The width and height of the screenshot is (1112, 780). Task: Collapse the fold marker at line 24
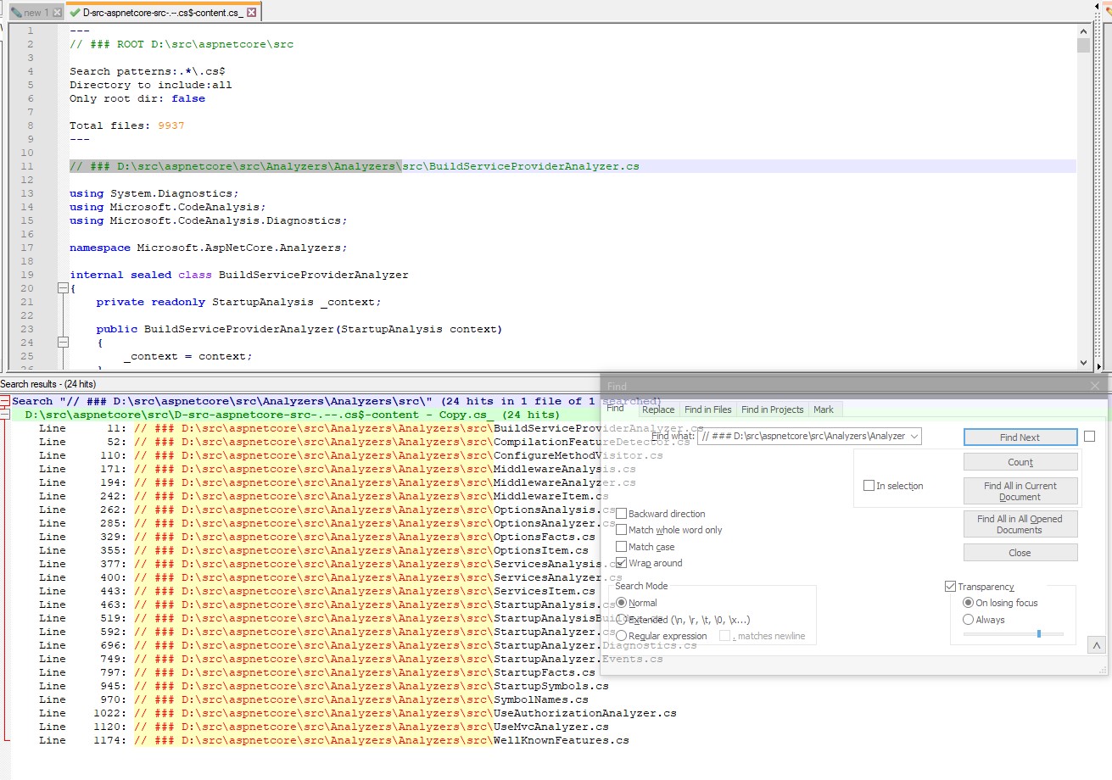point(62,343)
